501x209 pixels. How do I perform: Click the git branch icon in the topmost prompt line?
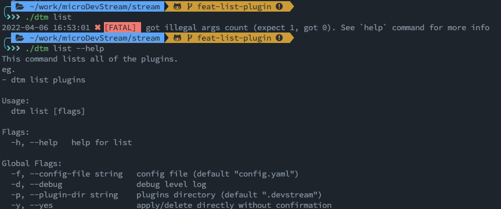tap(189, 6)
